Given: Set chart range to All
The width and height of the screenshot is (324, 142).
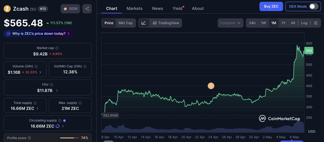Looking at the screenshot, I should 293,23.
